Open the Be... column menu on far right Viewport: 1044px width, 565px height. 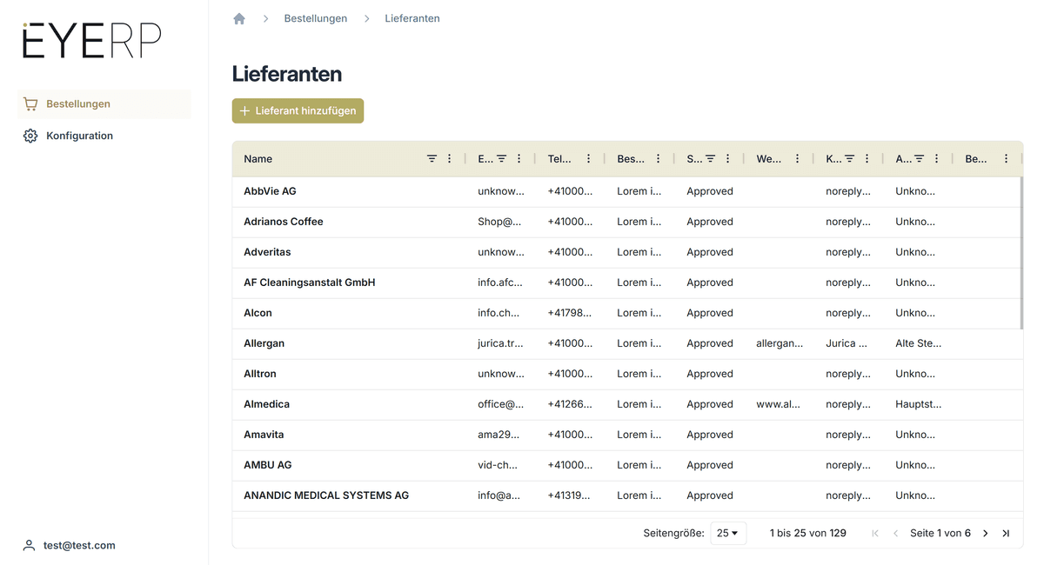point(1006,159)
